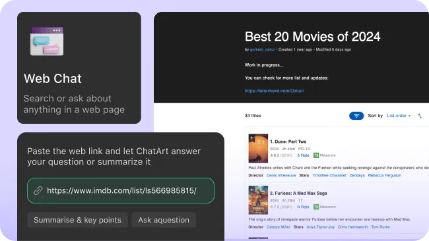Viewport: 429px width, 241px height.
Task: Open the Rebecca Ferguson star link
Action: coord(385,175)
